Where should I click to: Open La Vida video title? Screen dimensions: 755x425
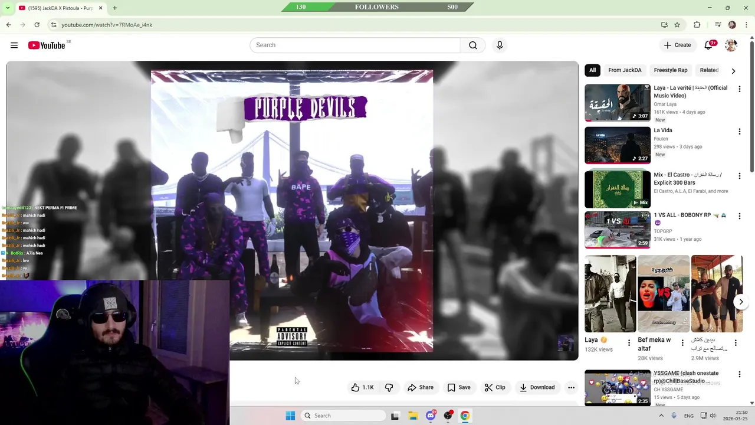(663, 130)
